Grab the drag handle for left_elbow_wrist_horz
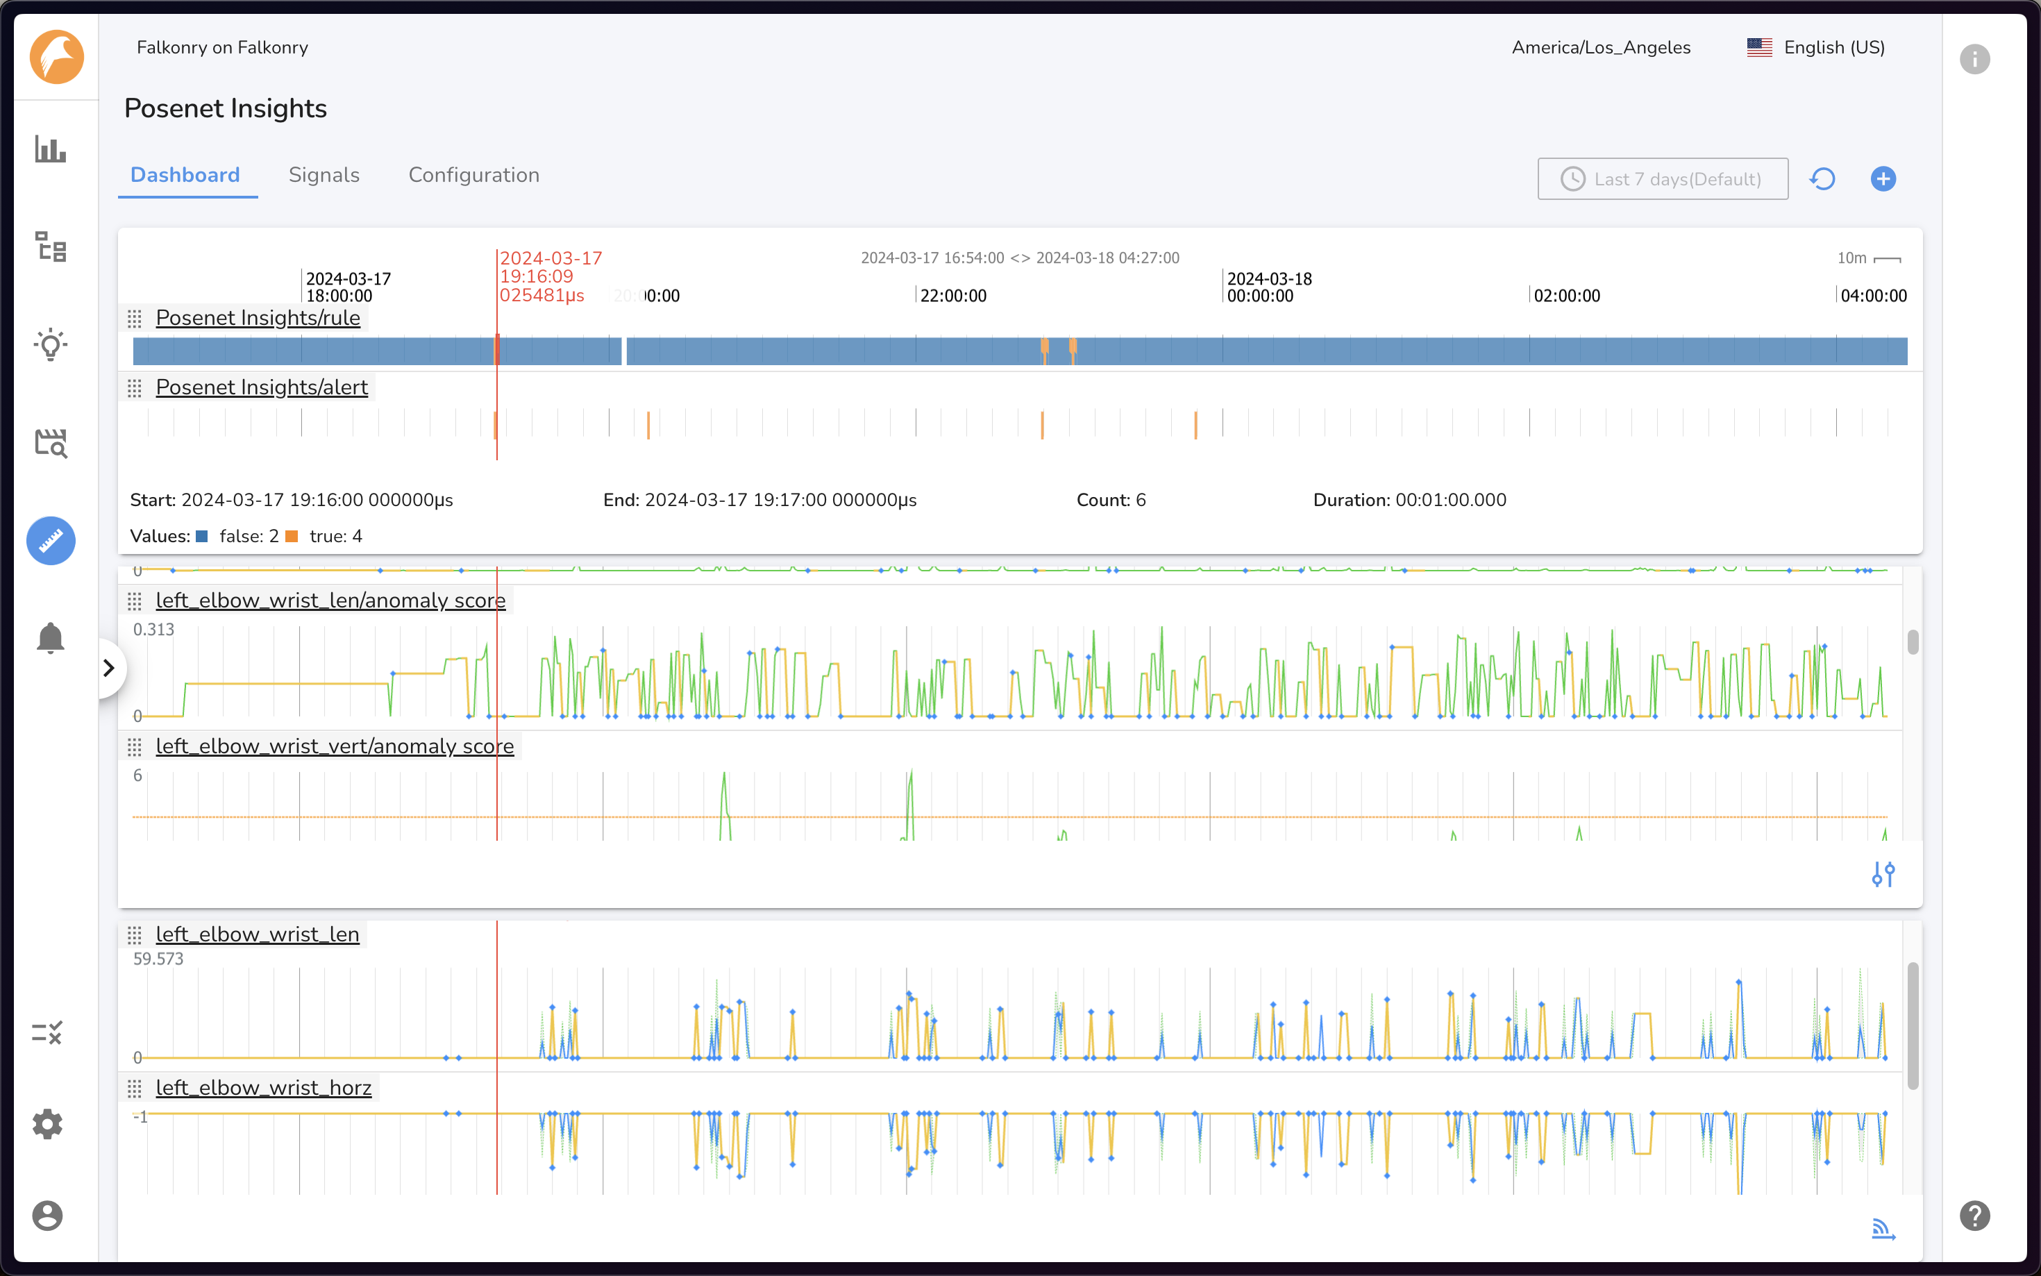The image size is (2041, 1276). (x=134, y=1089)
